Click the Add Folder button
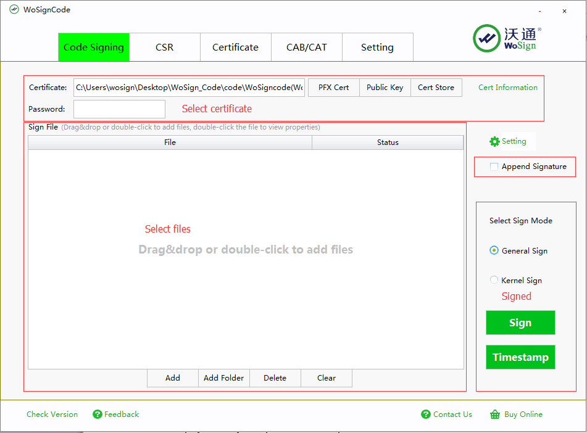This screenshot has height=433, width=587. tap(224, 378)
